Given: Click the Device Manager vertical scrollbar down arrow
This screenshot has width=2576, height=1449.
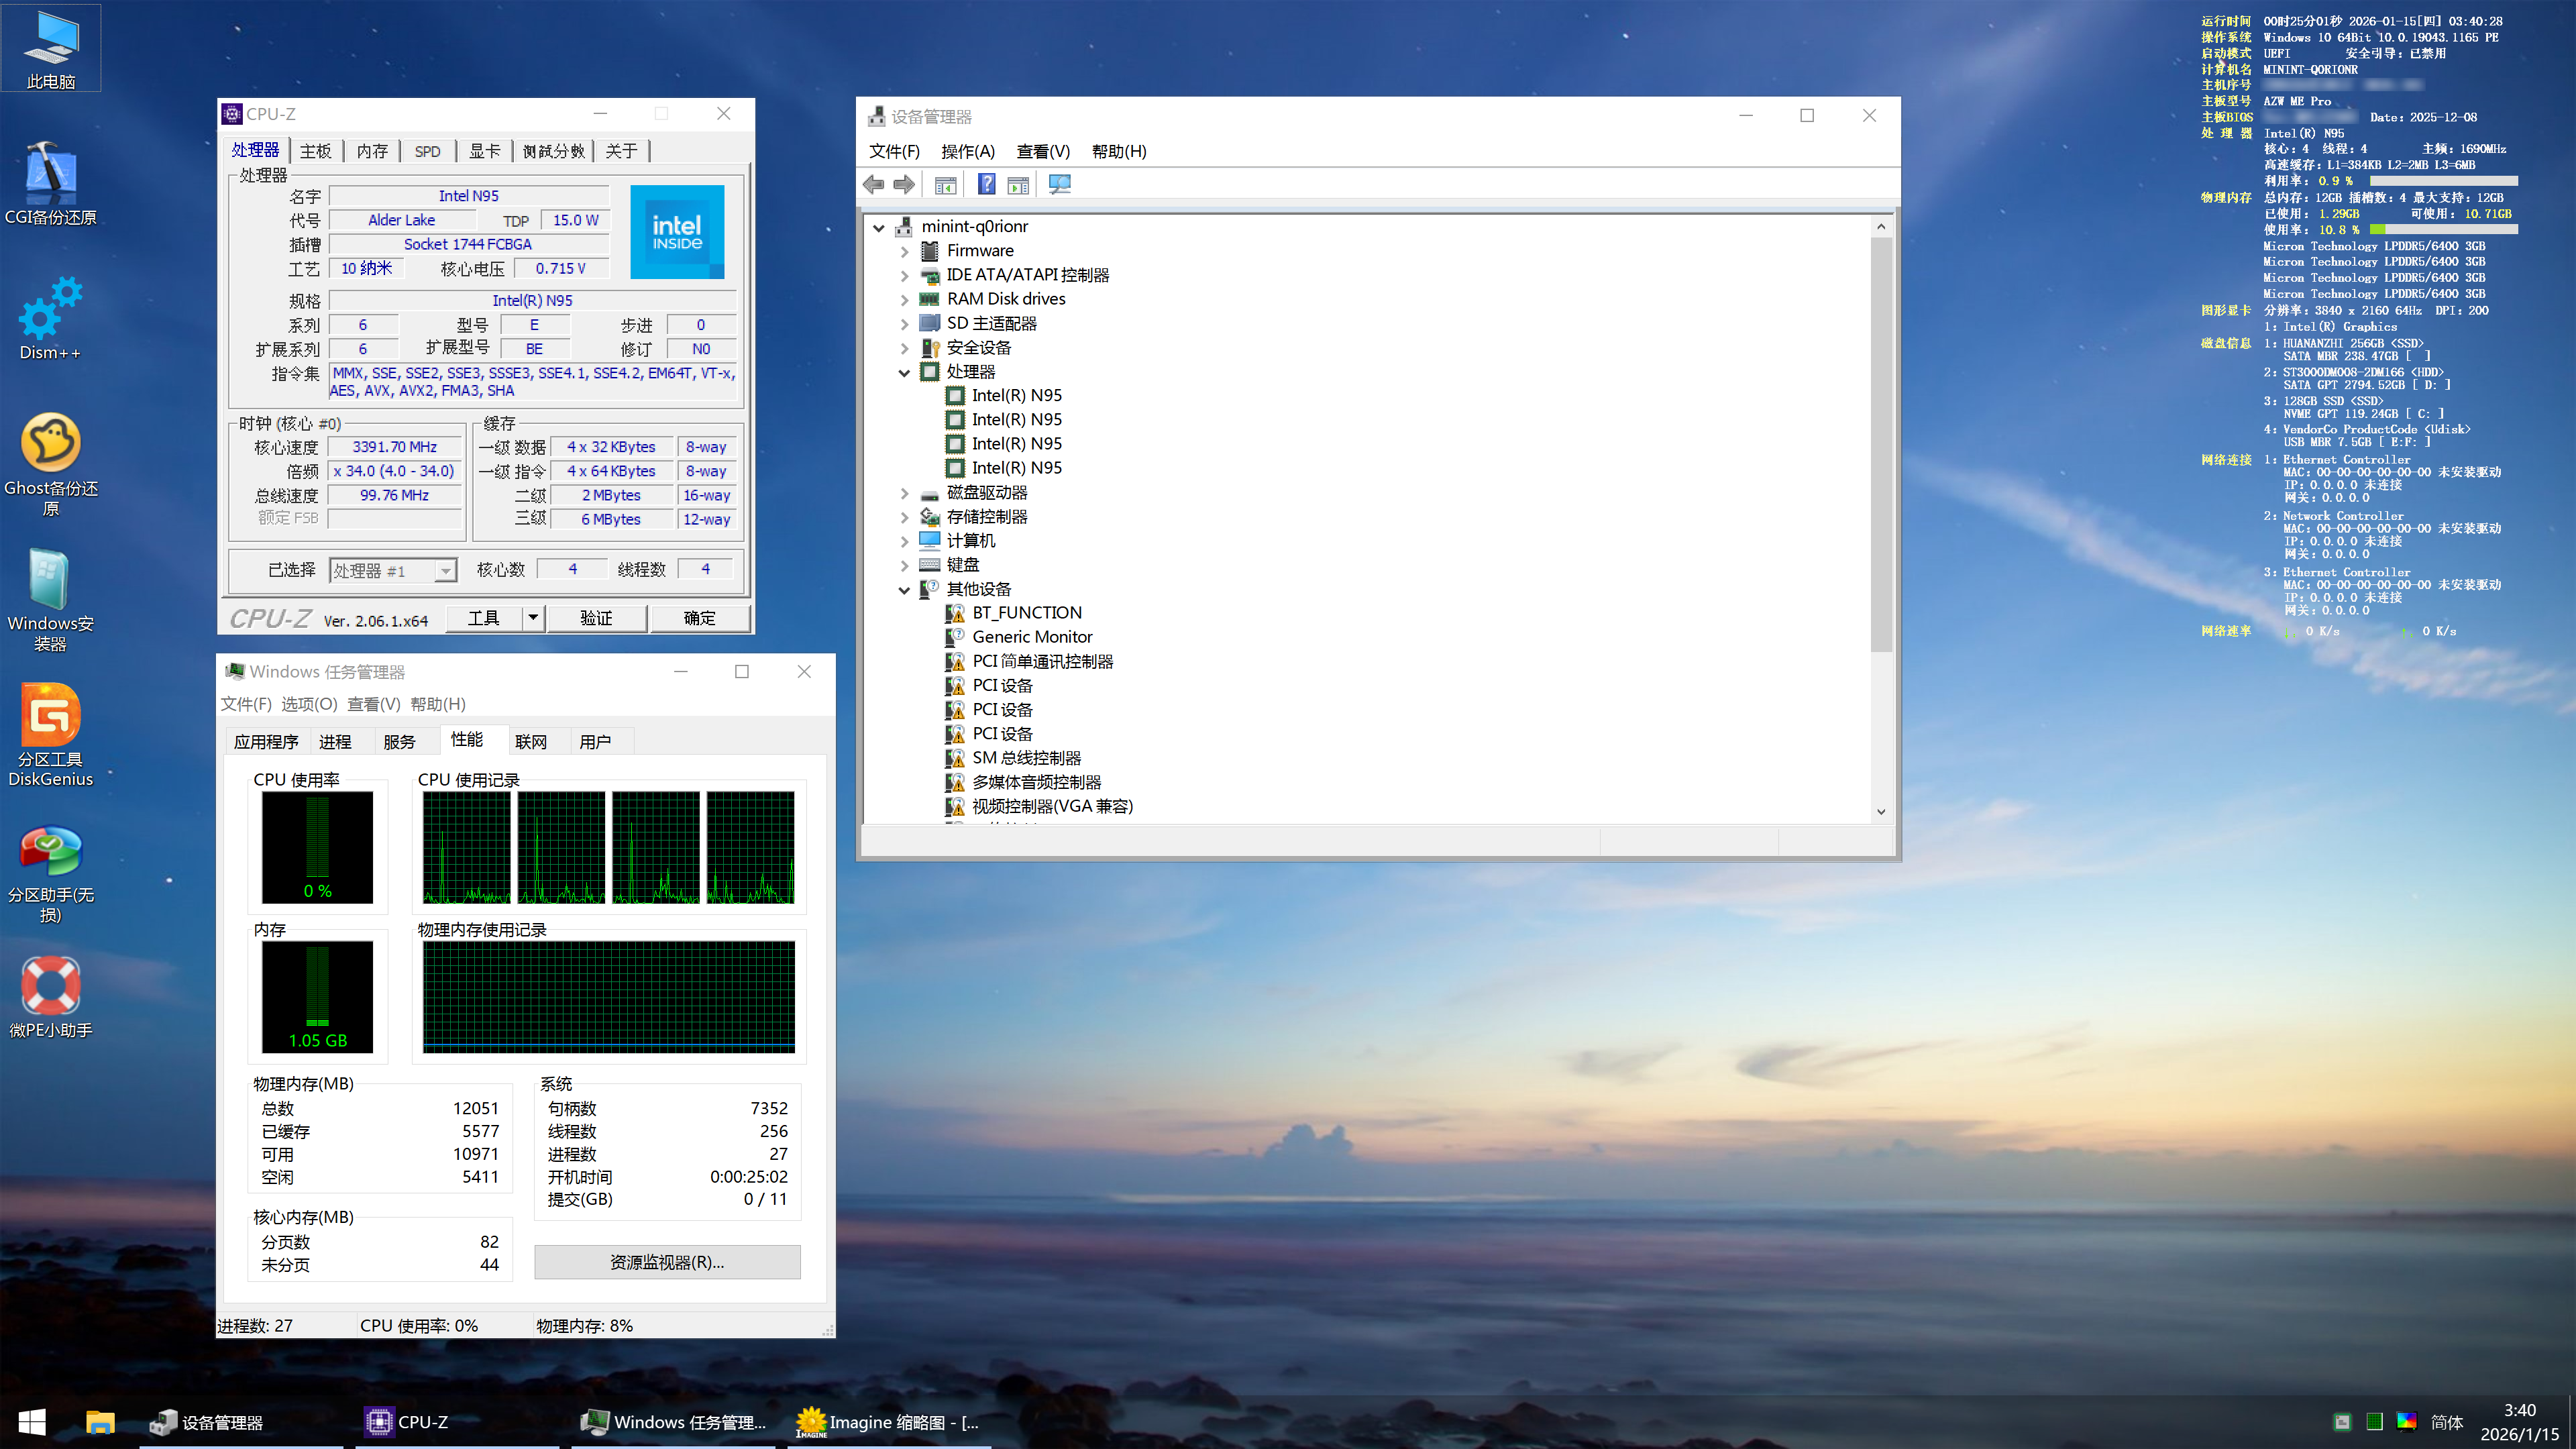Looking at the screenshot, I should (x=1880, y=811).
